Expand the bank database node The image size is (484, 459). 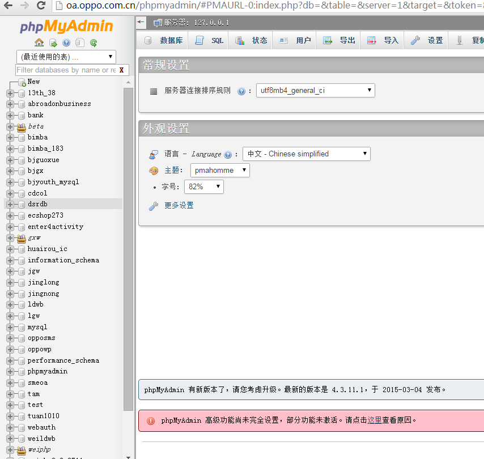10,116
